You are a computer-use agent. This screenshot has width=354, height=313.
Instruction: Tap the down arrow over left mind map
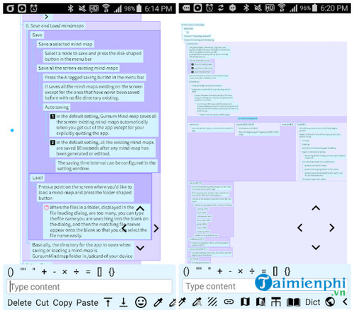pos(140,248)
